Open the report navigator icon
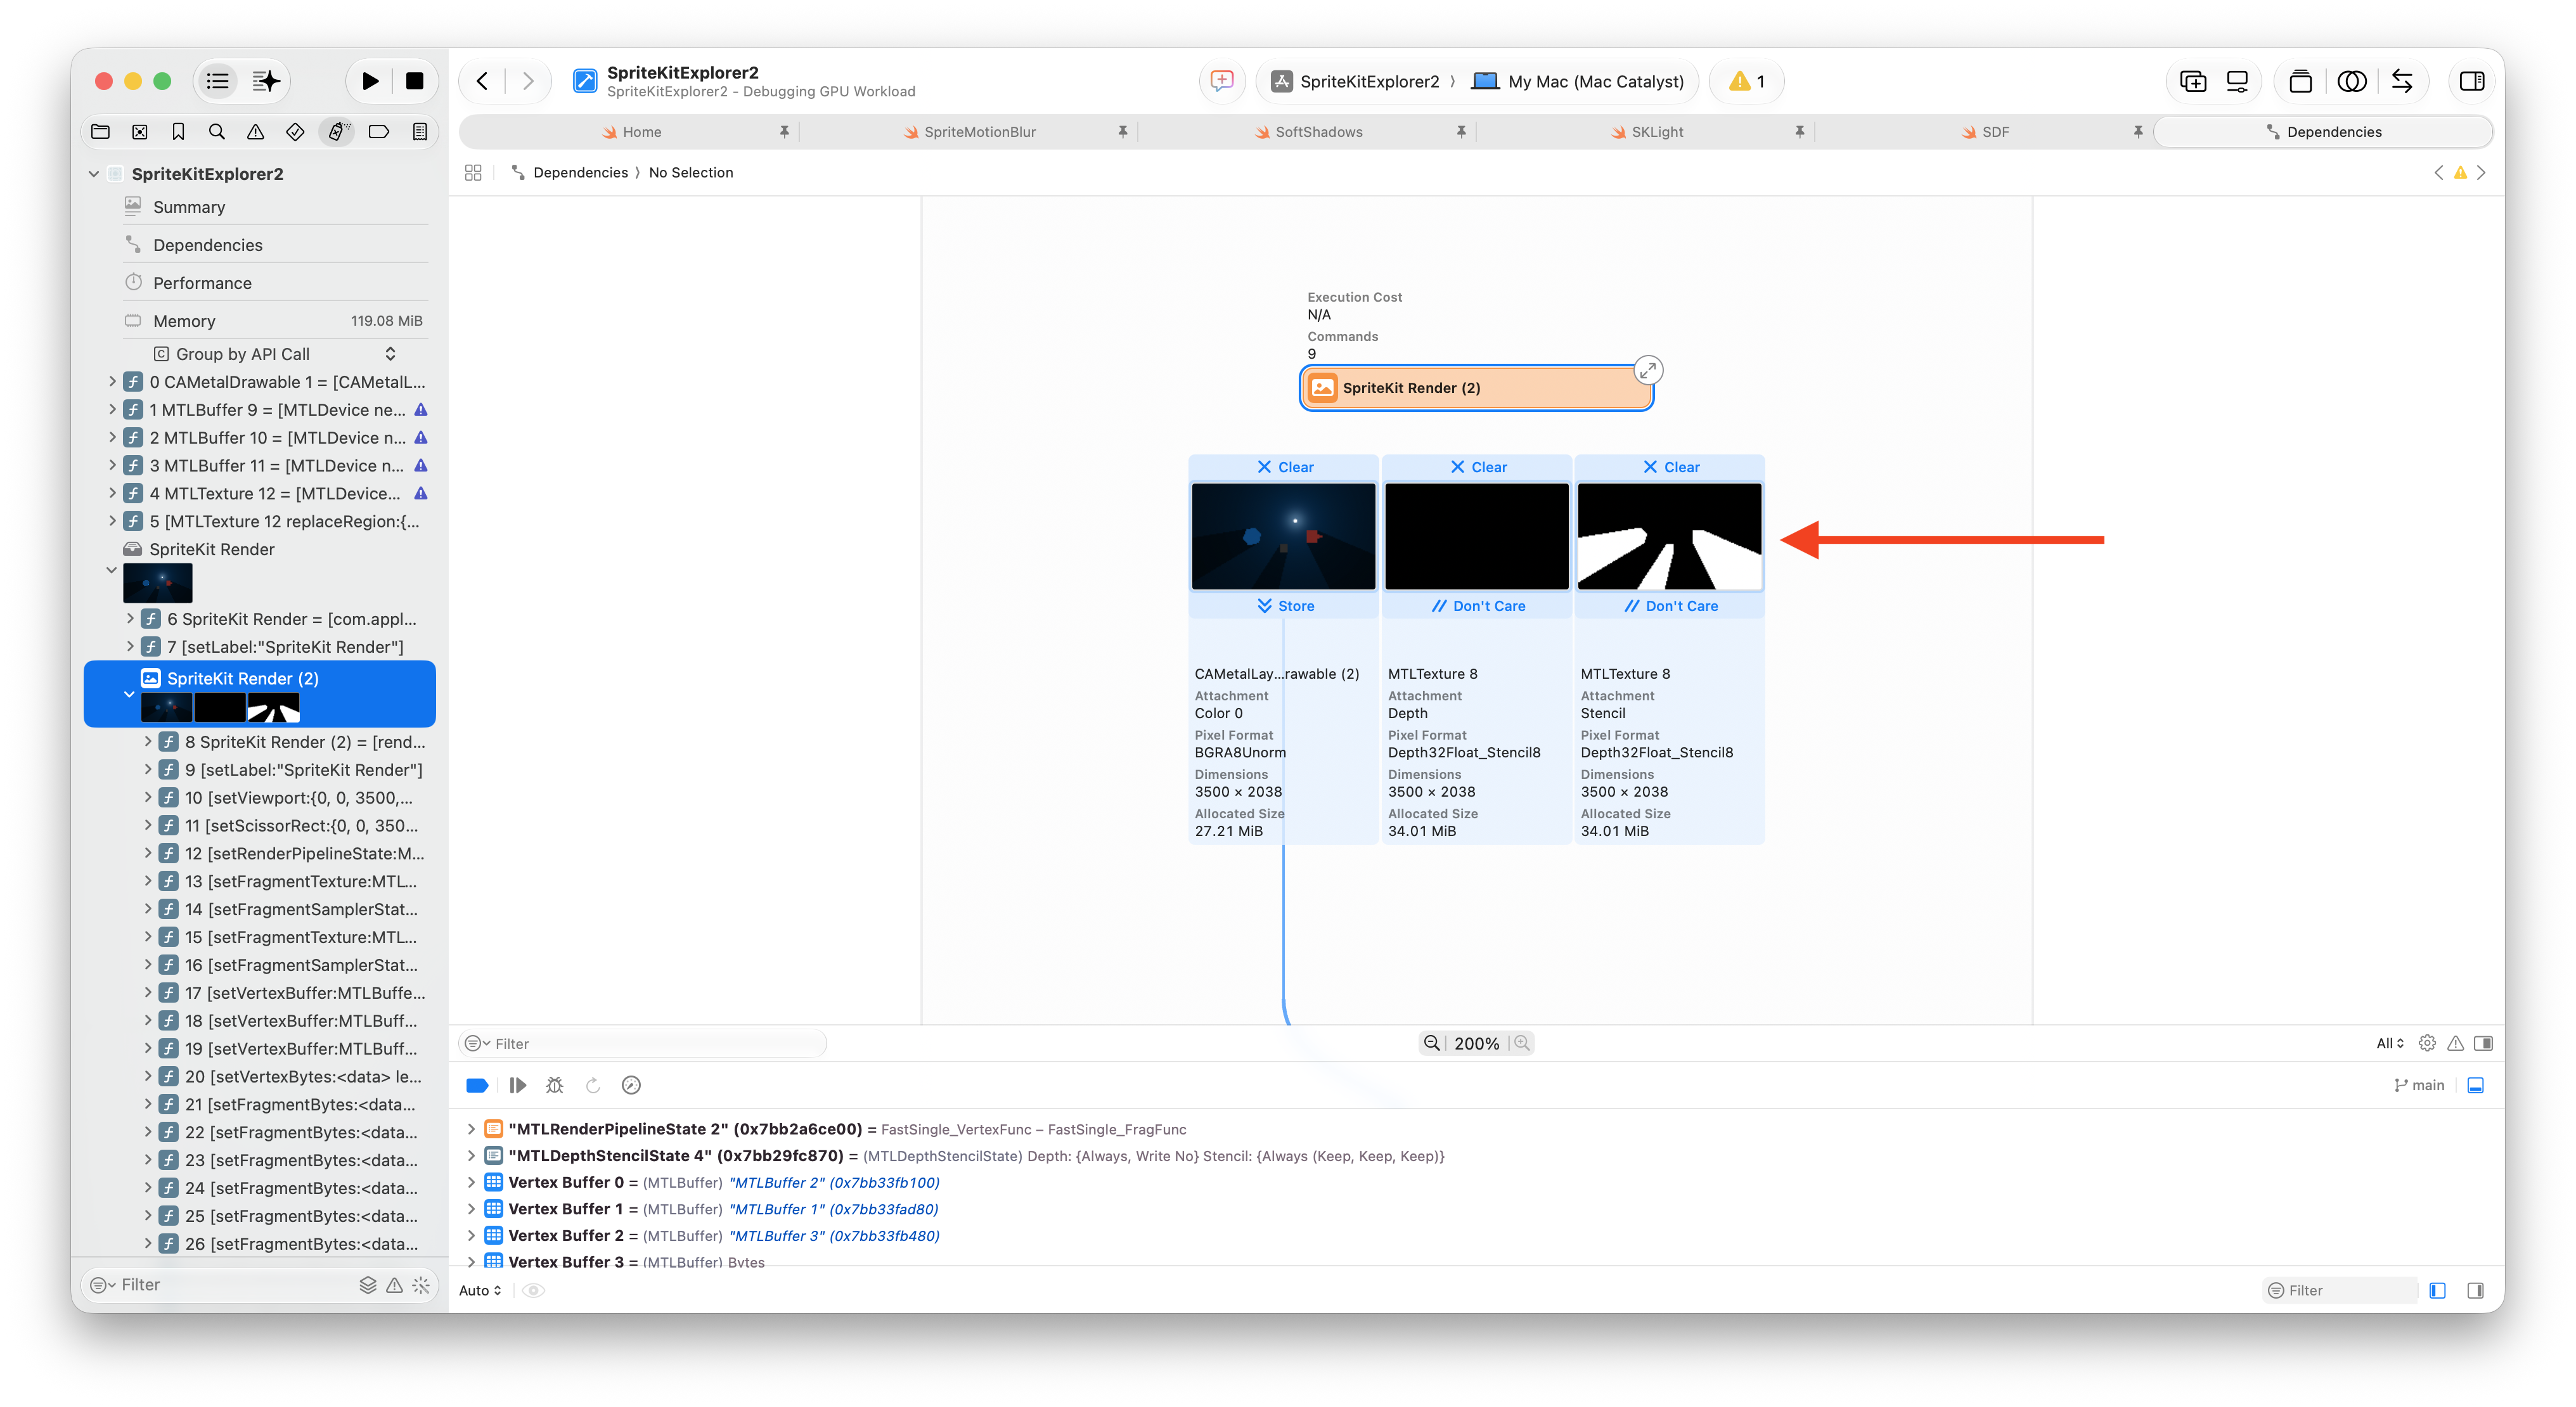The width and height of the screenshot is (2576, 1407). (420, 131)
